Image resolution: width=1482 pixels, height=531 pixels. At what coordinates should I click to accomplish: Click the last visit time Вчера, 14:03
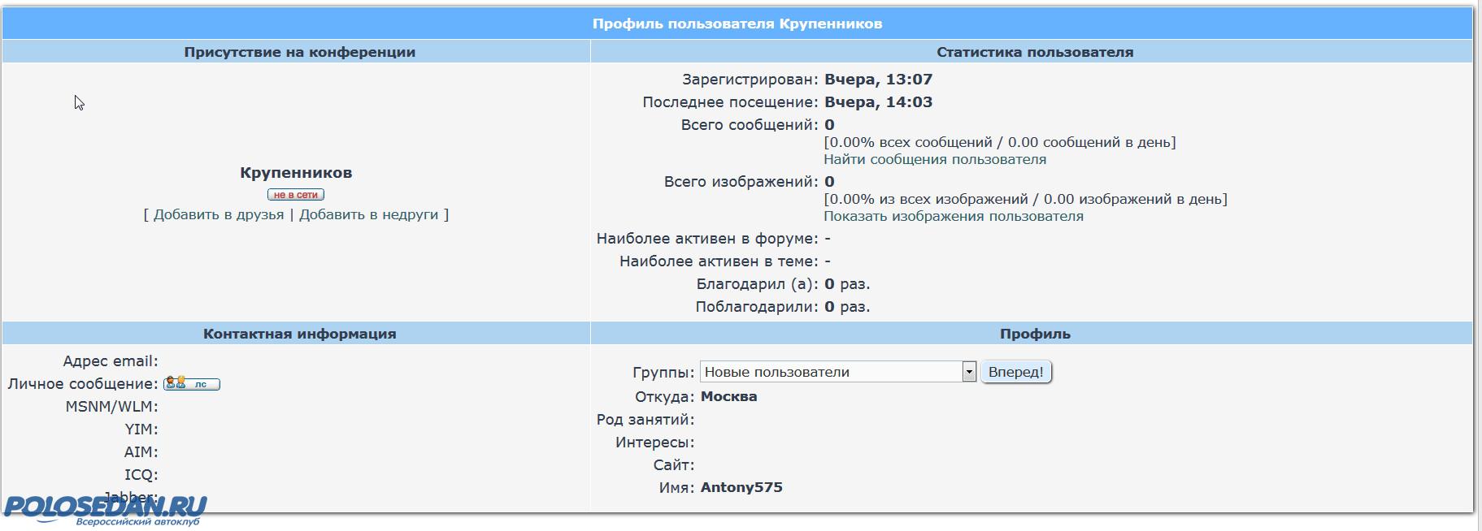pos(878,102)
